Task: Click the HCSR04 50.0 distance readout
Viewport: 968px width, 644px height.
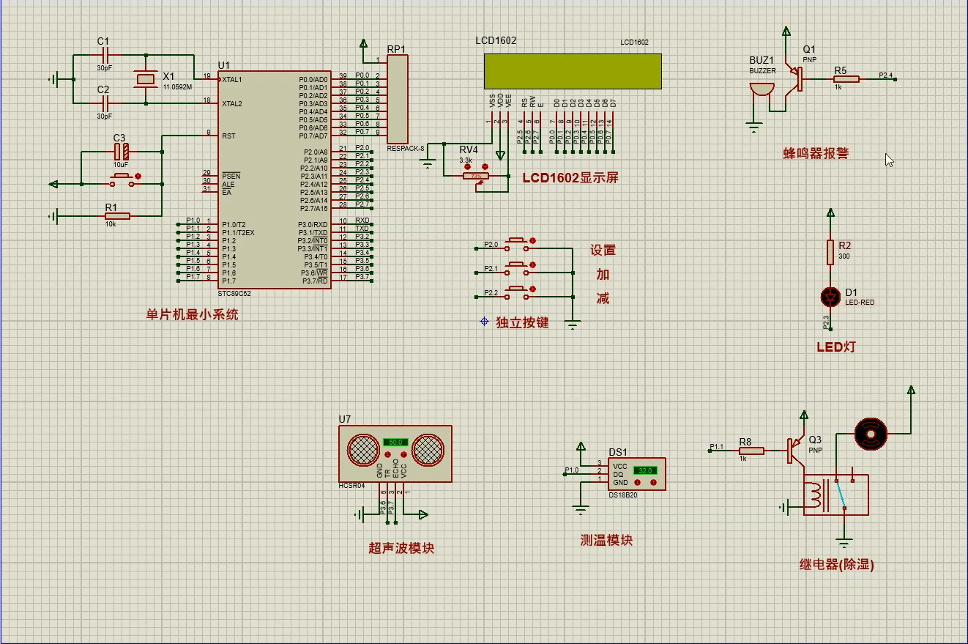Action: (395, 443)
